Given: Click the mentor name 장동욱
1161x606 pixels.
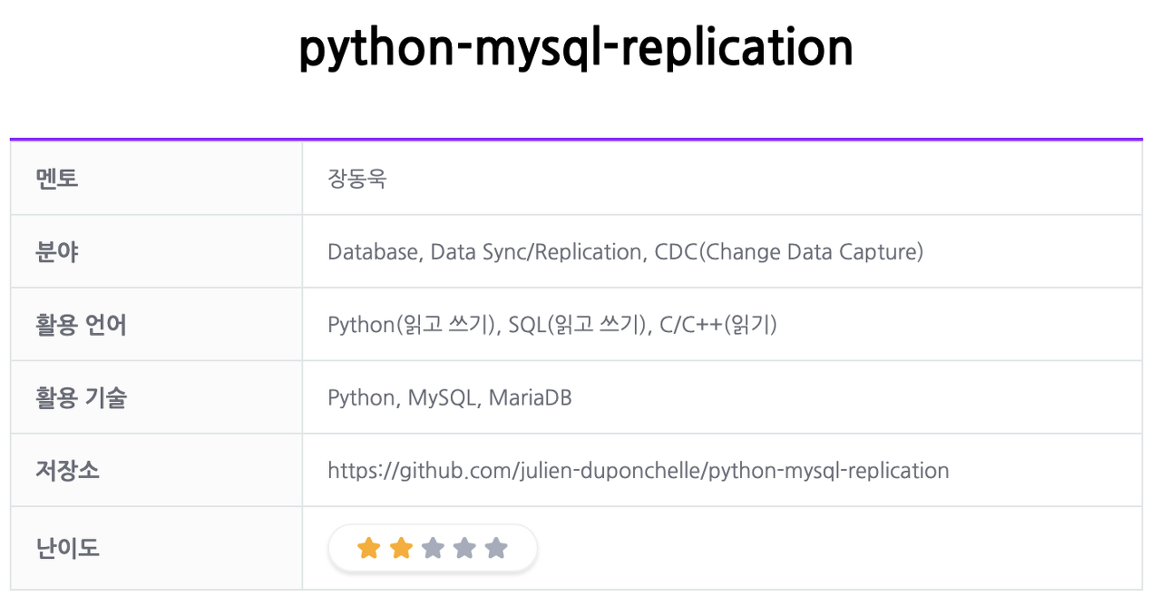Looking at the screenshot, I should [x=357, y=179].
